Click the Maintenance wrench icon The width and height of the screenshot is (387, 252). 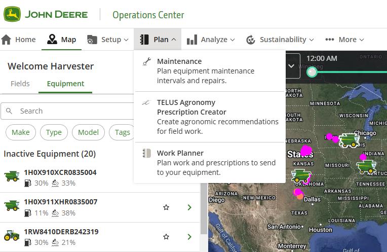146,62
